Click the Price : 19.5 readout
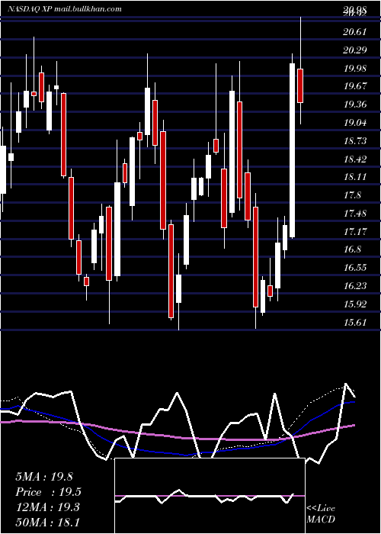Viewport: 381px width, 534px height. [48, 492]
